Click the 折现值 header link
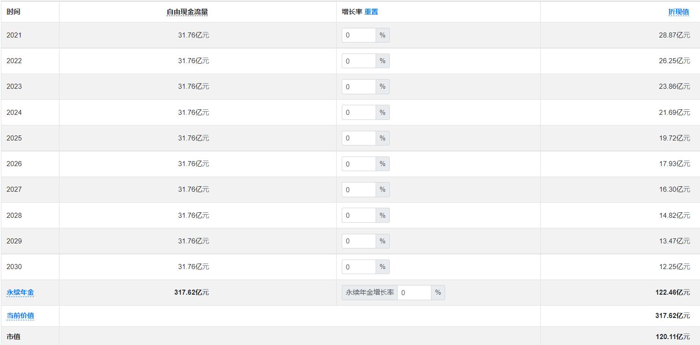This screenshot has height=345, width=700. coord(678,12)
